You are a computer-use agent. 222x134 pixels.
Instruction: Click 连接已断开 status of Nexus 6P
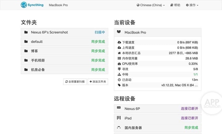tap(189, 109)
